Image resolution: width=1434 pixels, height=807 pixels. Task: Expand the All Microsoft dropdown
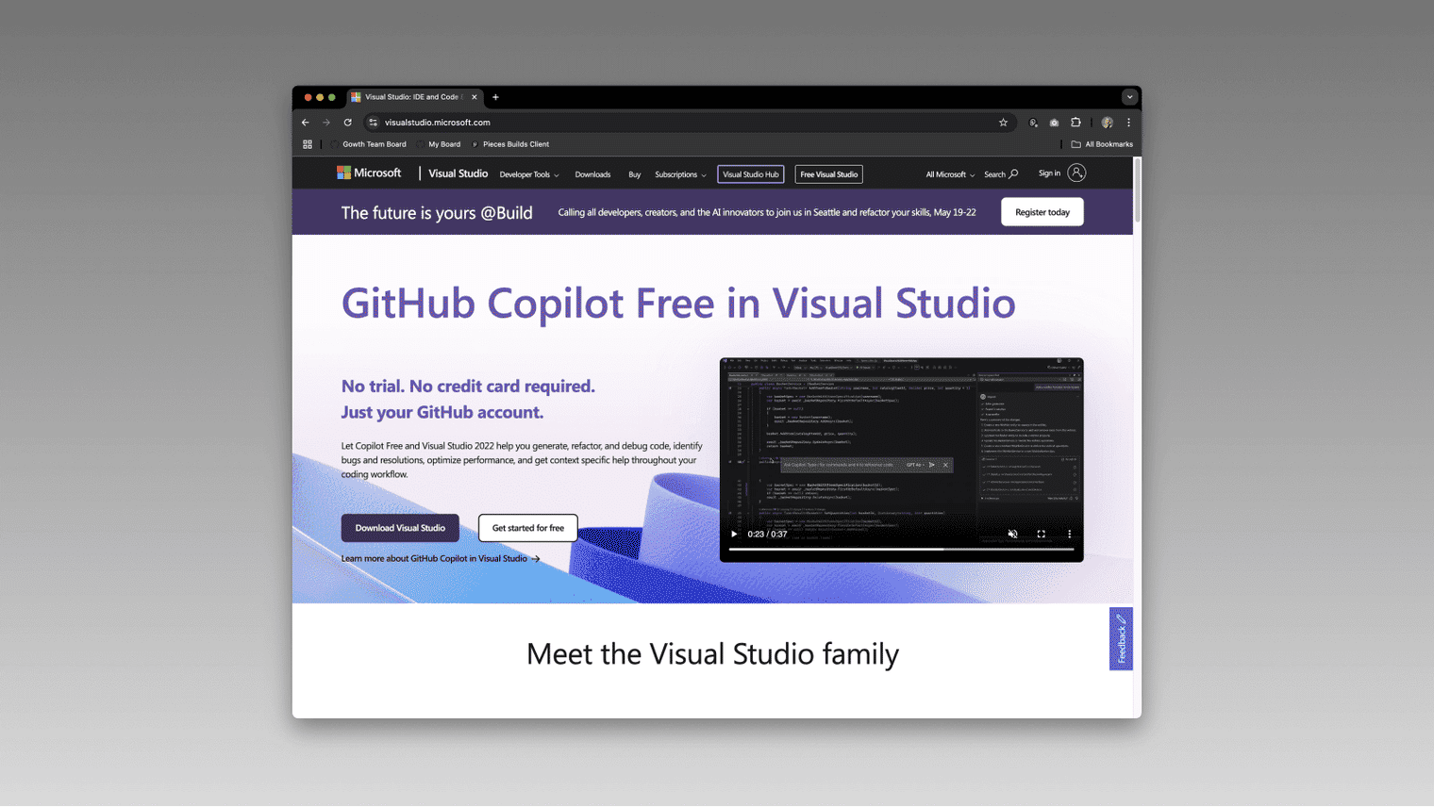pyautogui.click(x=950, y=174)
